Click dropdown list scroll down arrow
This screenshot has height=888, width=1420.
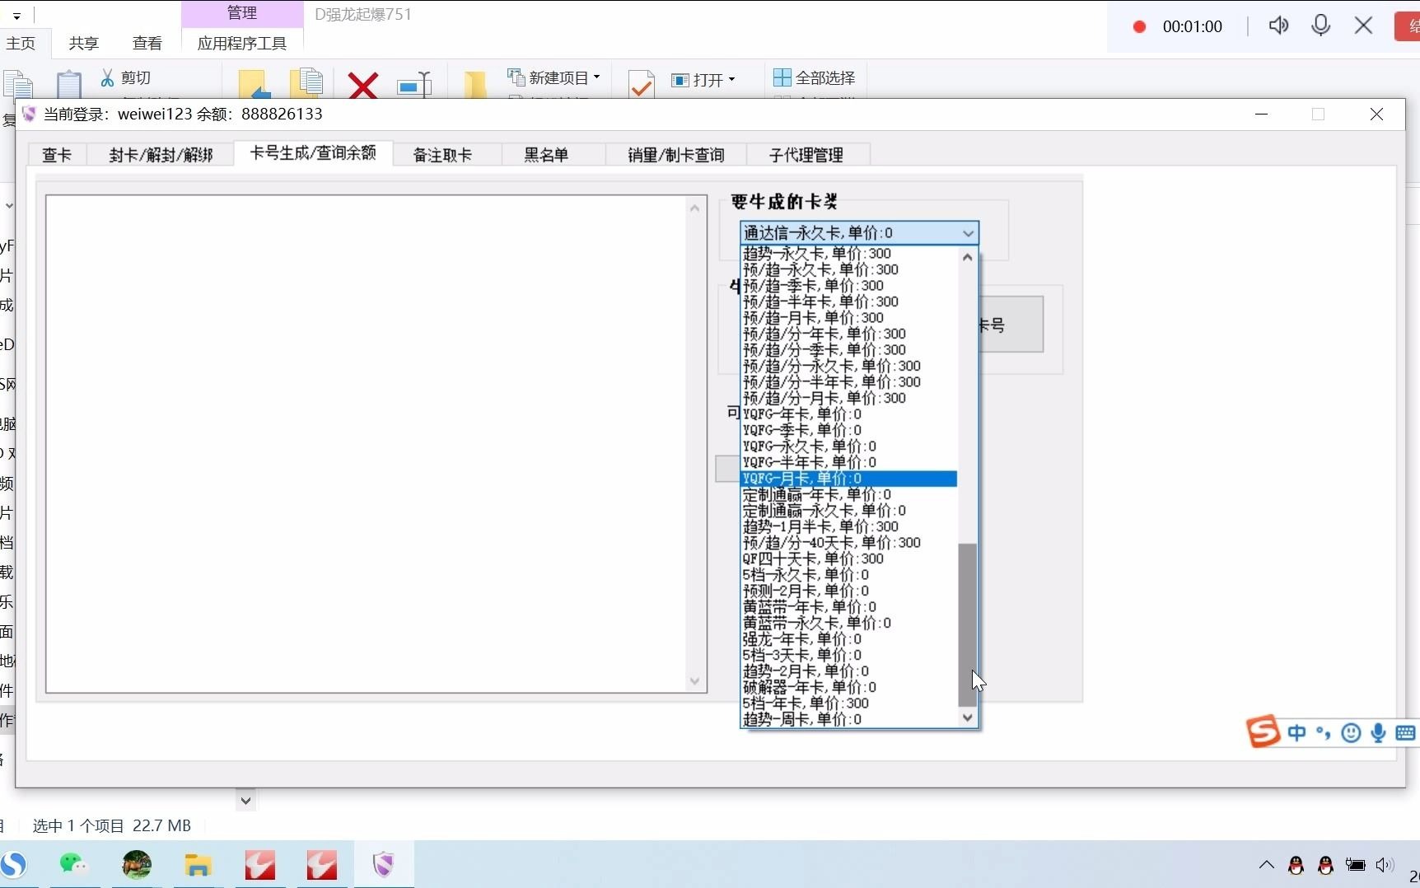[x=968, y=717]
